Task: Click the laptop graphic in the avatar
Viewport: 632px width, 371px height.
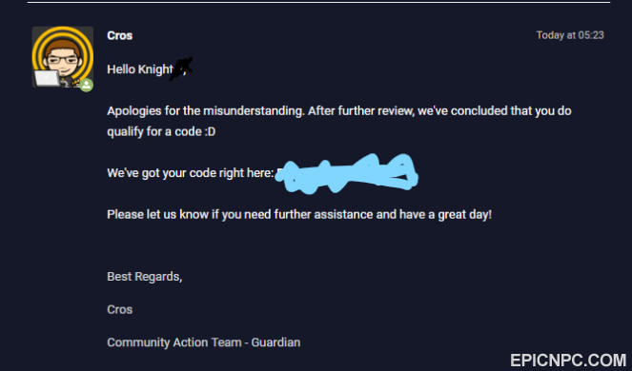Action: (x=47, y=78)
